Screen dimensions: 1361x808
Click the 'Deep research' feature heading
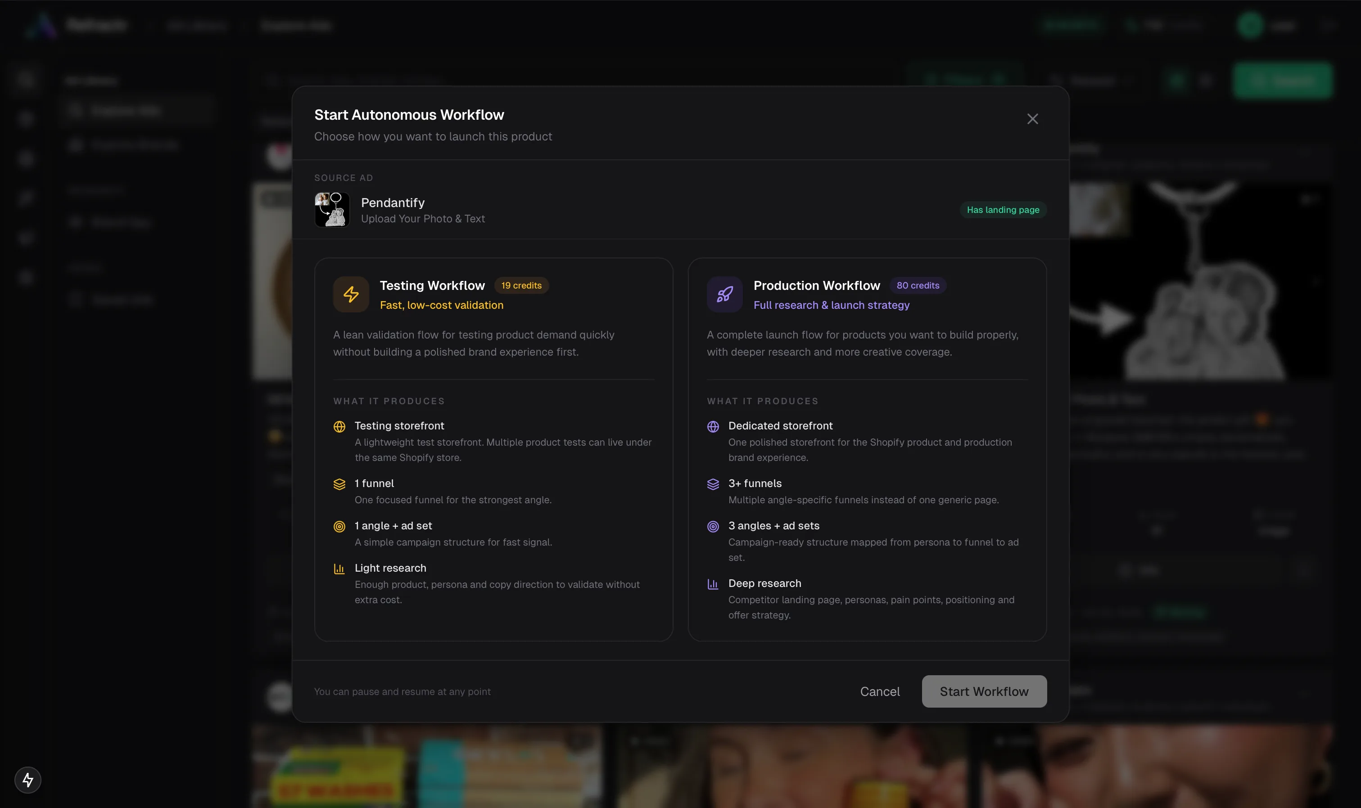tap(764, 583)
